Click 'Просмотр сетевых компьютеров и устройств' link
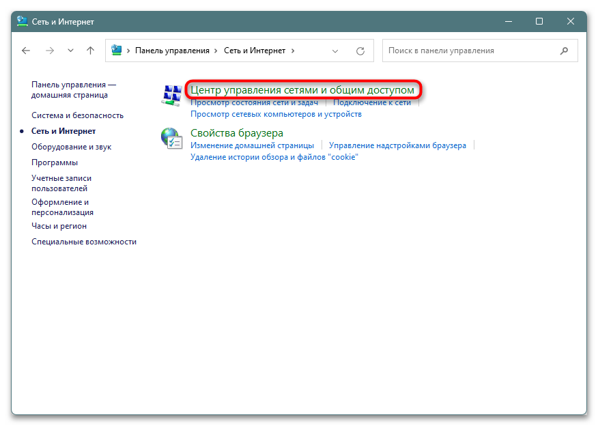The height and width of the screenshot is (426, 598). [x=276, y=114]
